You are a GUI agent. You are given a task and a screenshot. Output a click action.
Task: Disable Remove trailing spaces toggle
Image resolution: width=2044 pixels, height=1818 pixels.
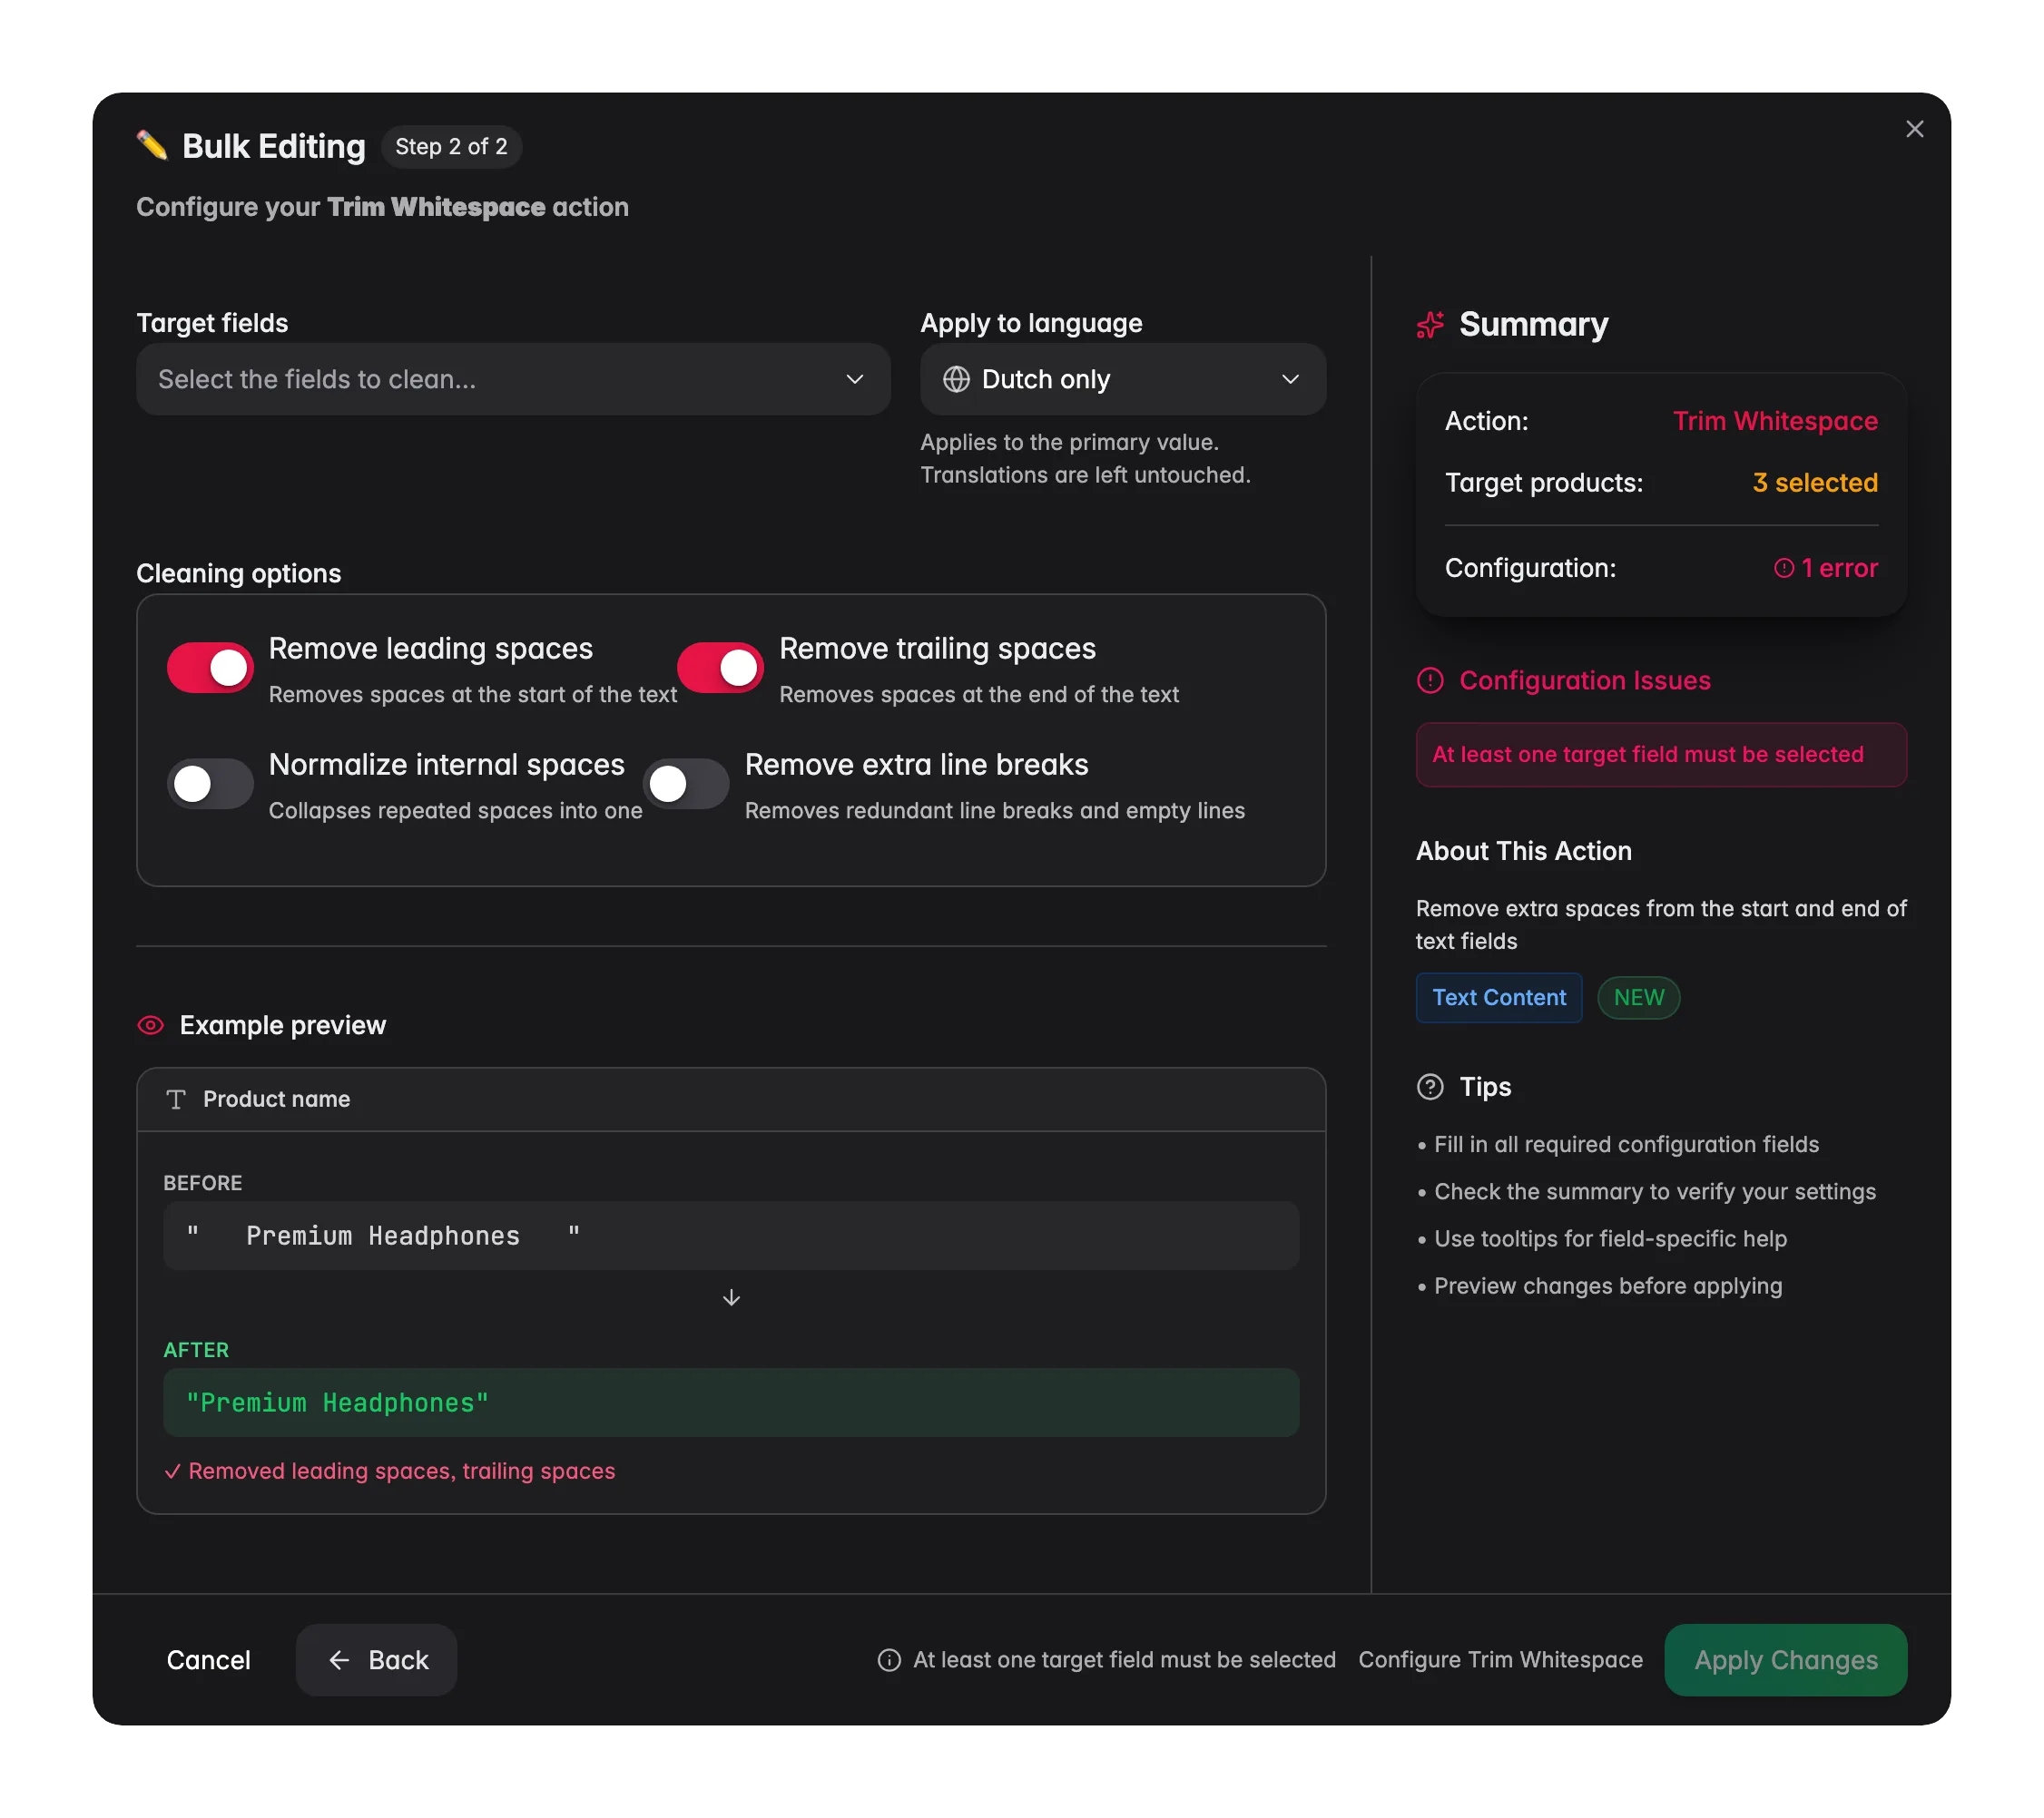pos(720,668)
